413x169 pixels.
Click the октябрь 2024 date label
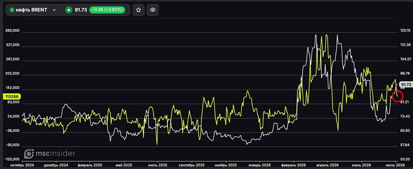click(23, 165)
